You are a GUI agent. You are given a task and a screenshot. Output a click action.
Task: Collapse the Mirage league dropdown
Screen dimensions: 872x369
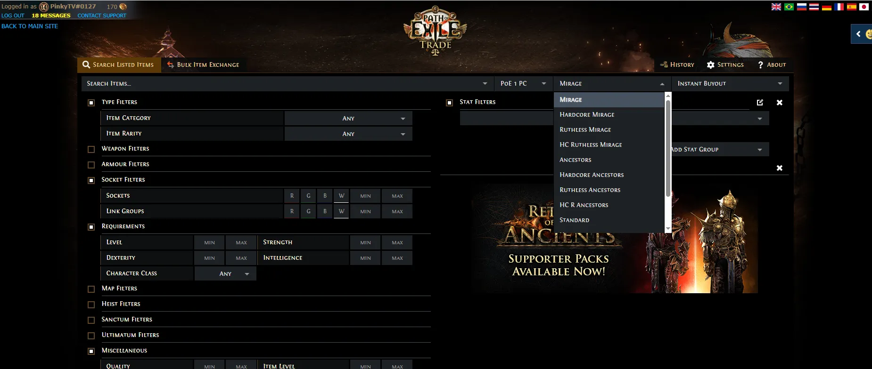tap(612, 83)
